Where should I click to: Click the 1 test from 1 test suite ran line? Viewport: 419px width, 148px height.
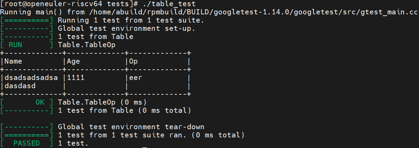coord(151,135)
